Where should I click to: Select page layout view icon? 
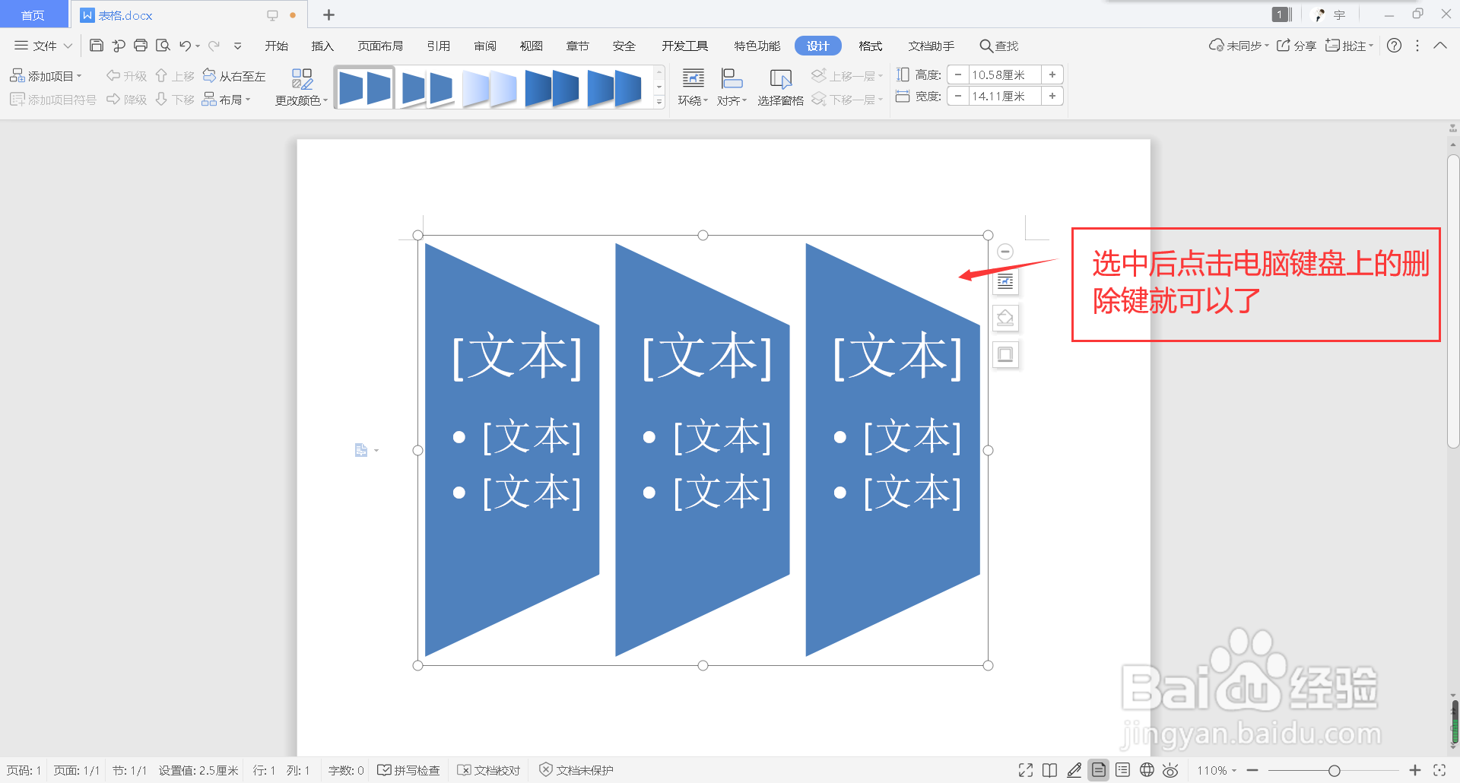click(1098, 770)
